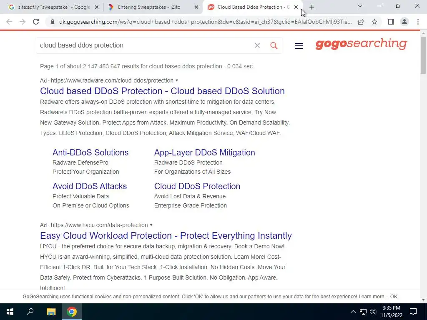Click the For Organizations of All Sizes text

[x=192, y=172]
